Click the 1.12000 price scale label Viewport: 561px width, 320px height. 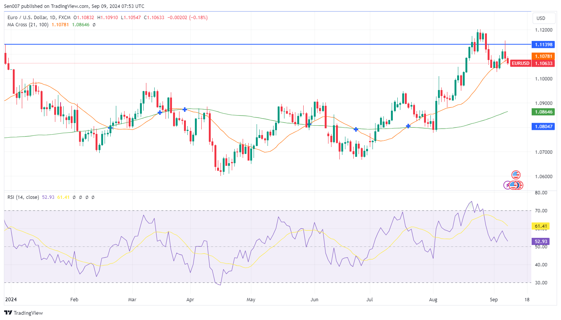(544, 30)
